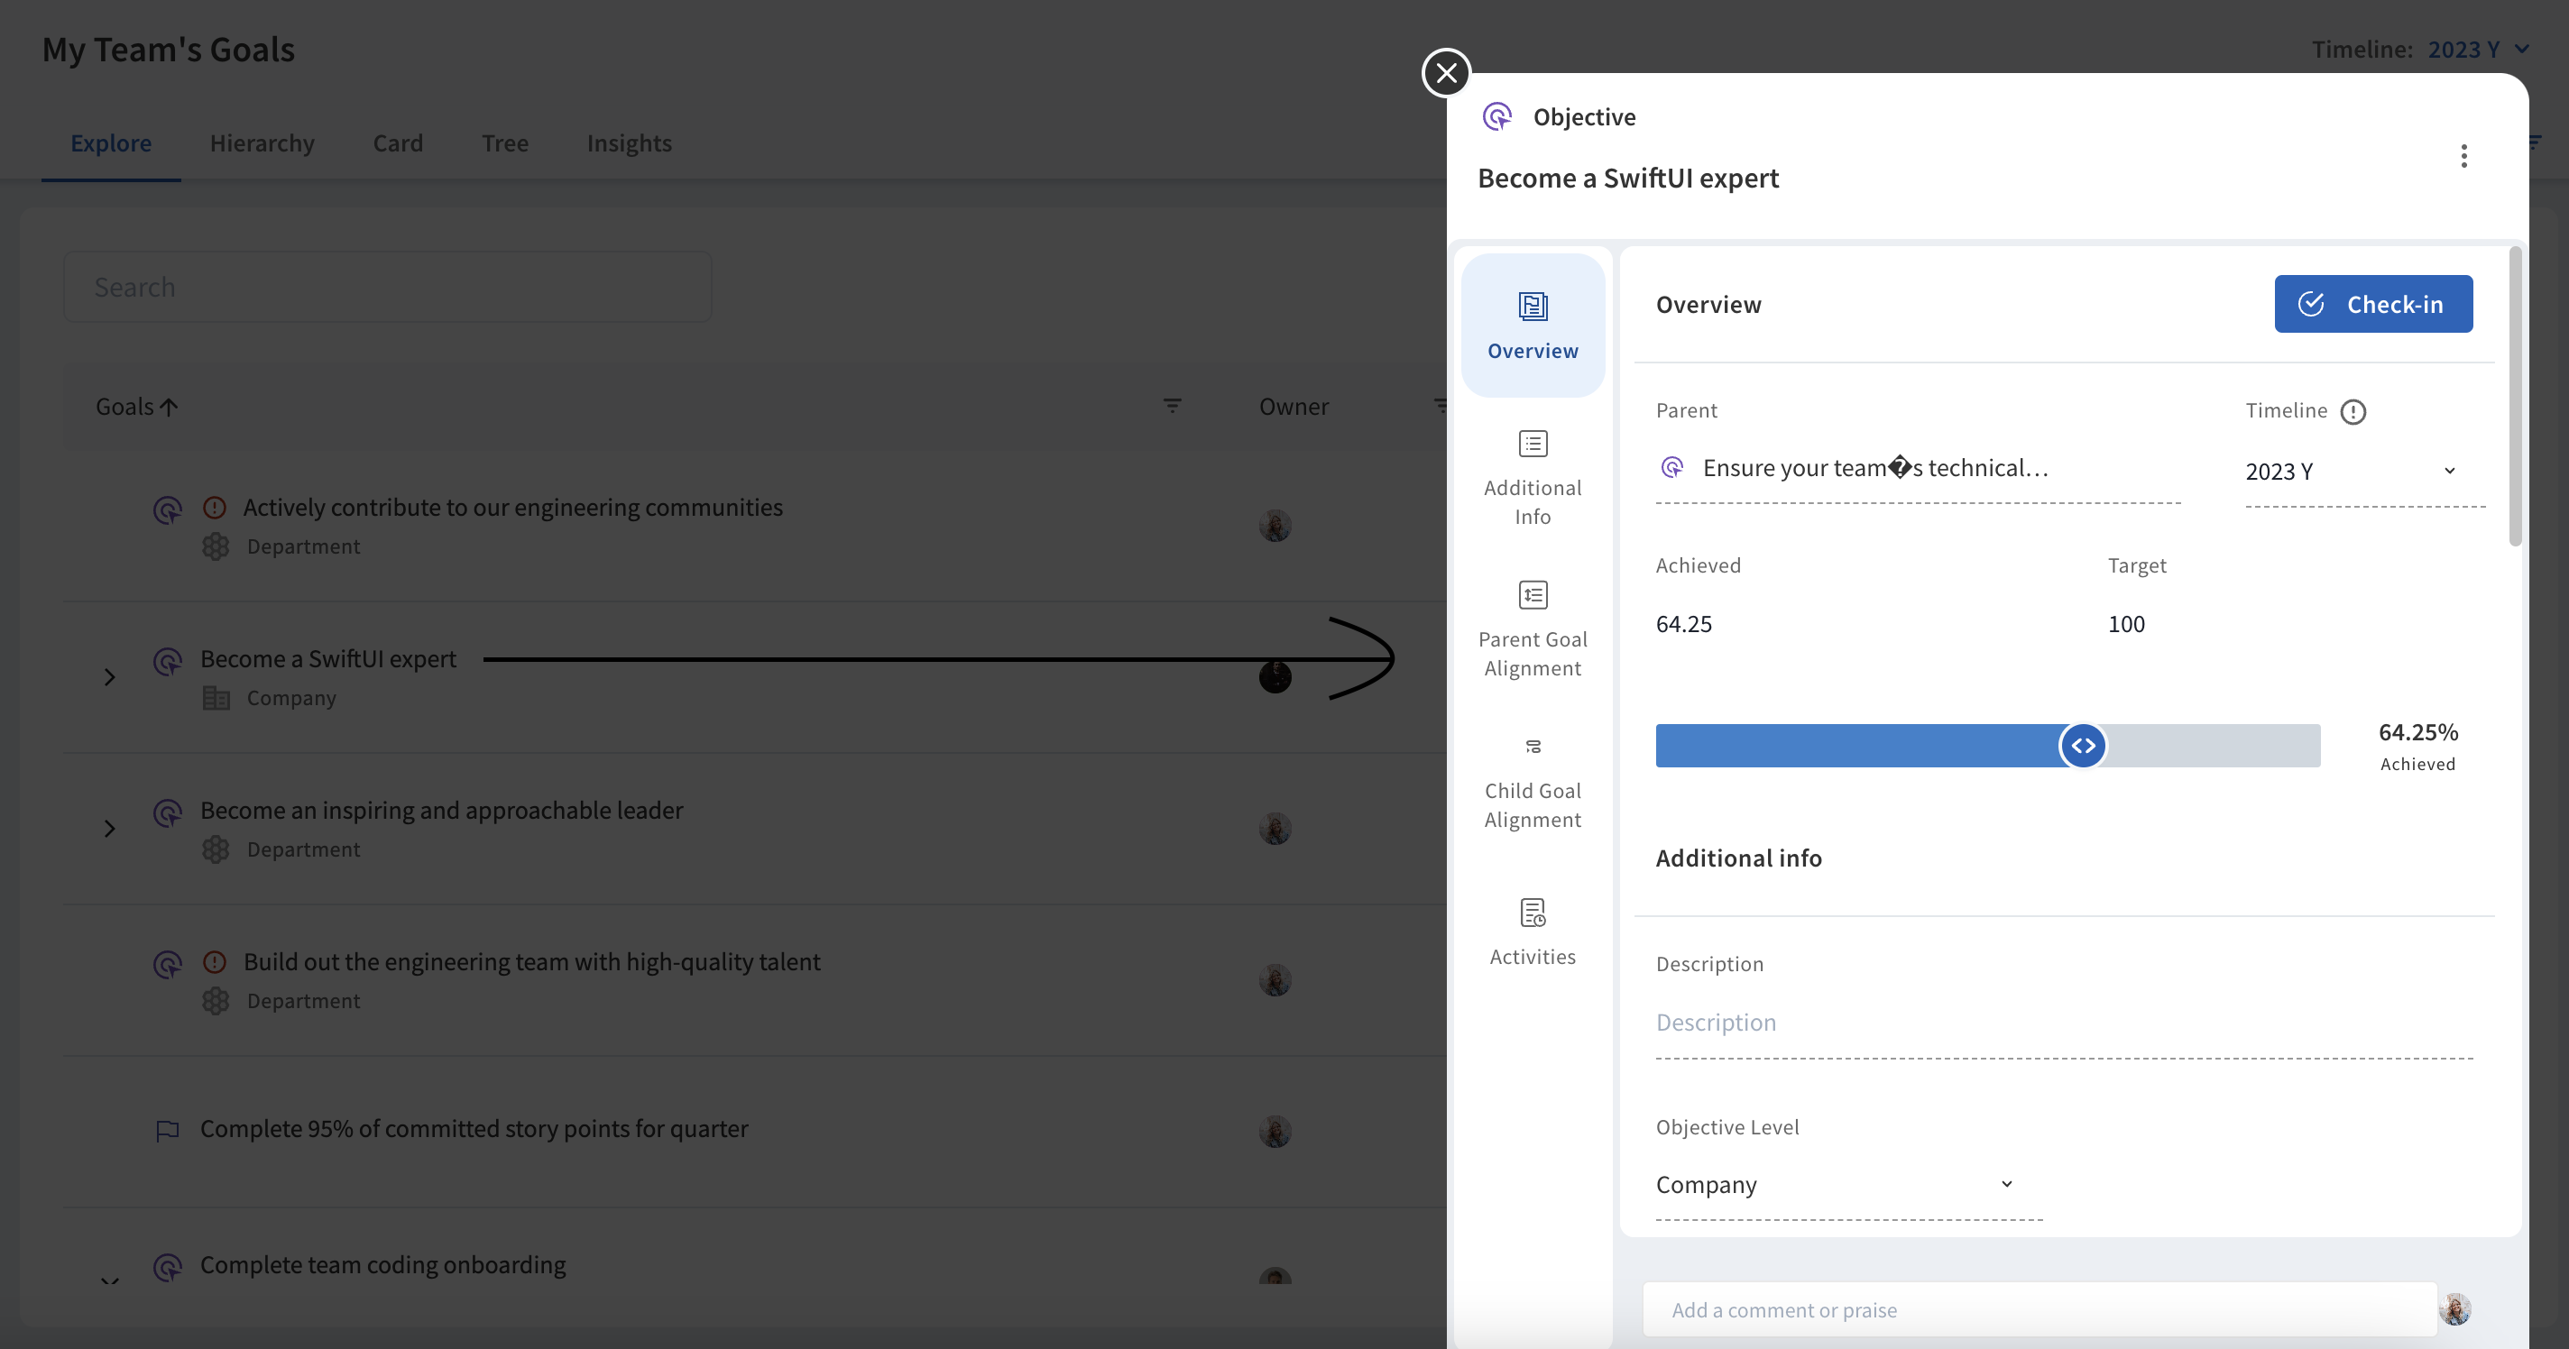Open the Child Goal Alignment section
The height and width of the screenshot is (1349, 2569).
pyautogui.click(x=1533, y=783)
